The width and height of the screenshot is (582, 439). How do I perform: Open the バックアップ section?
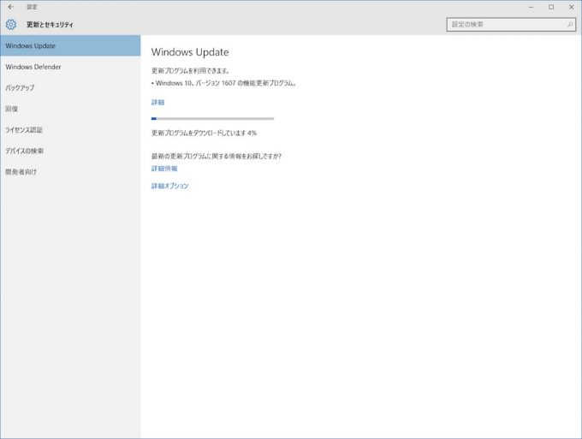point(70,88)
